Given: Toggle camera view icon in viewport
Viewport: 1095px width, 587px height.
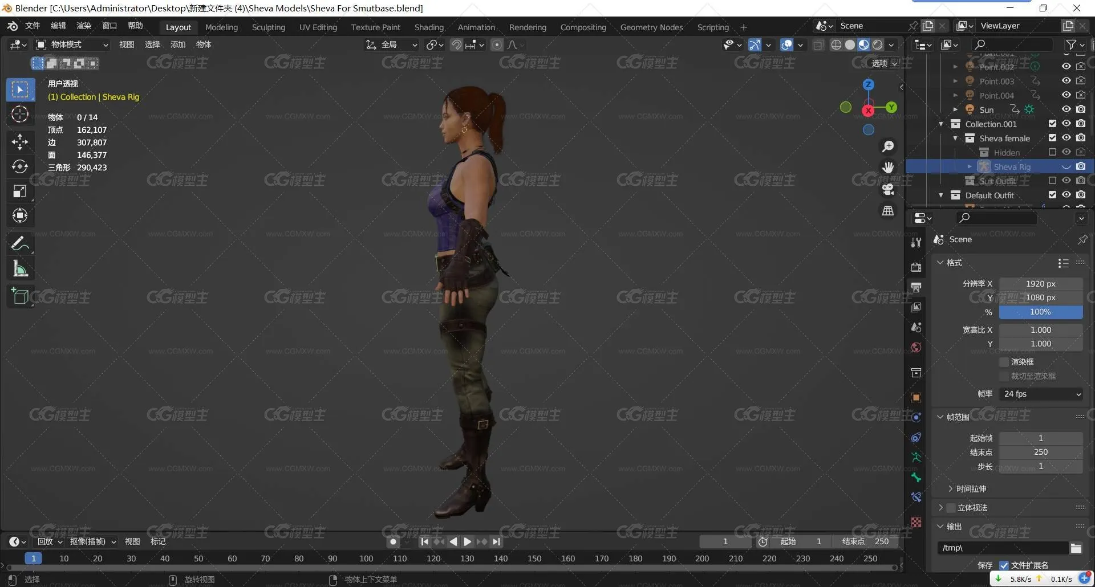Looking at the screenshot, I should pos(888,189).
